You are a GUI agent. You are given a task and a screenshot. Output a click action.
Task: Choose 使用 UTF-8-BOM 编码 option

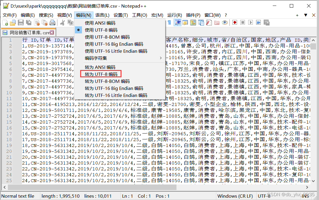pos(120,37)
